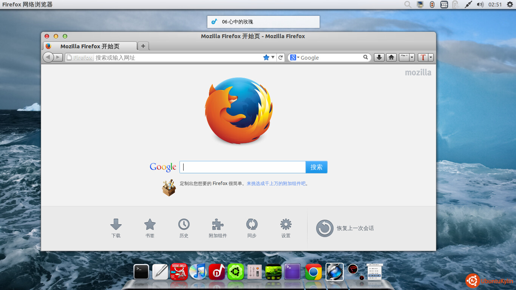Open the Sync (同步) shortcut icon
Image resolution: width=516 pixels, height=290 pixels.
point(252,225)
